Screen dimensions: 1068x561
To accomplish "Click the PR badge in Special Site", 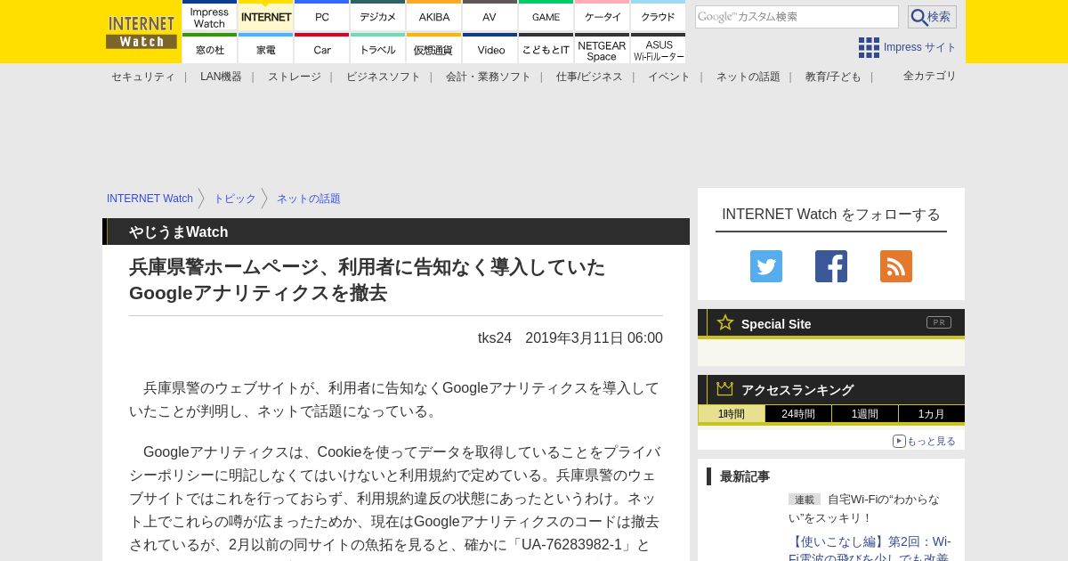I will [939, 322].
